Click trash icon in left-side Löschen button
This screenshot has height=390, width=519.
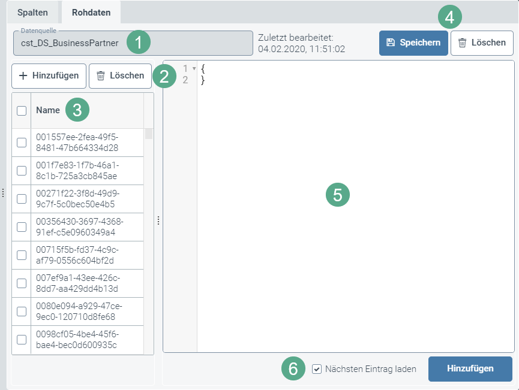tap(101, 75)
